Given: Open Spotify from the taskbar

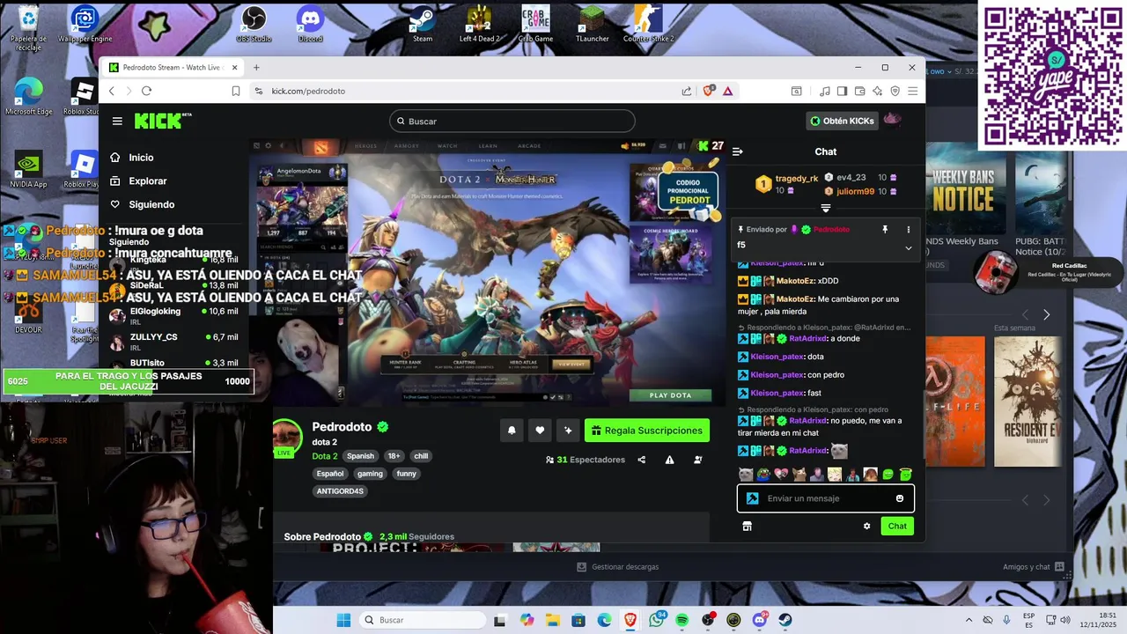Looking at the screenshot, I should click(x=682, y=620).
